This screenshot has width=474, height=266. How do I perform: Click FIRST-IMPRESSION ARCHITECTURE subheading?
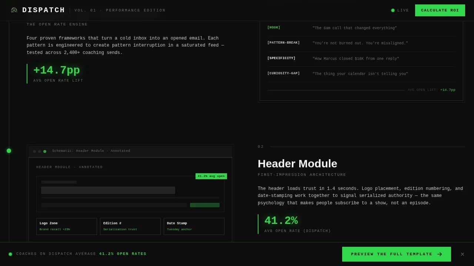302,175
